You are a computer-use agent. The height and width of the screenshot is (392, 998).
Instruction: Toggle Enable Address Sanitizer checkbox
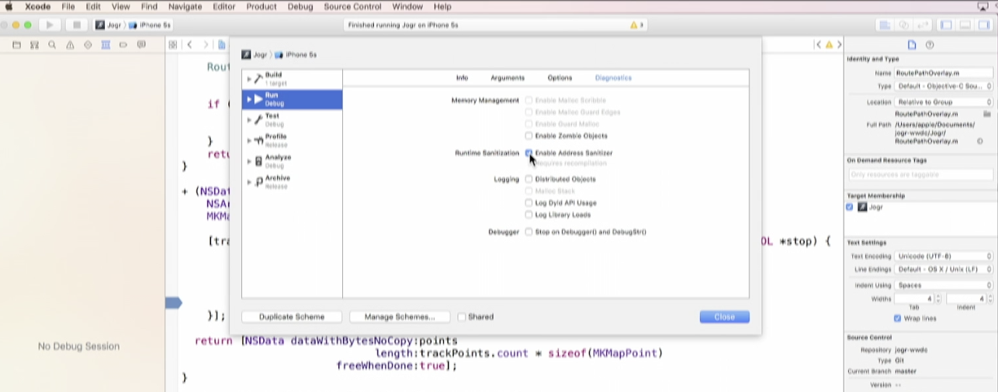[x=528, y=153]
